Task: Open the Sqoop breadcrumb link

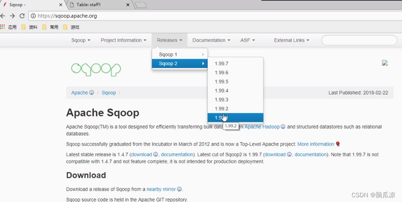Action: click(x=109, y=93)
